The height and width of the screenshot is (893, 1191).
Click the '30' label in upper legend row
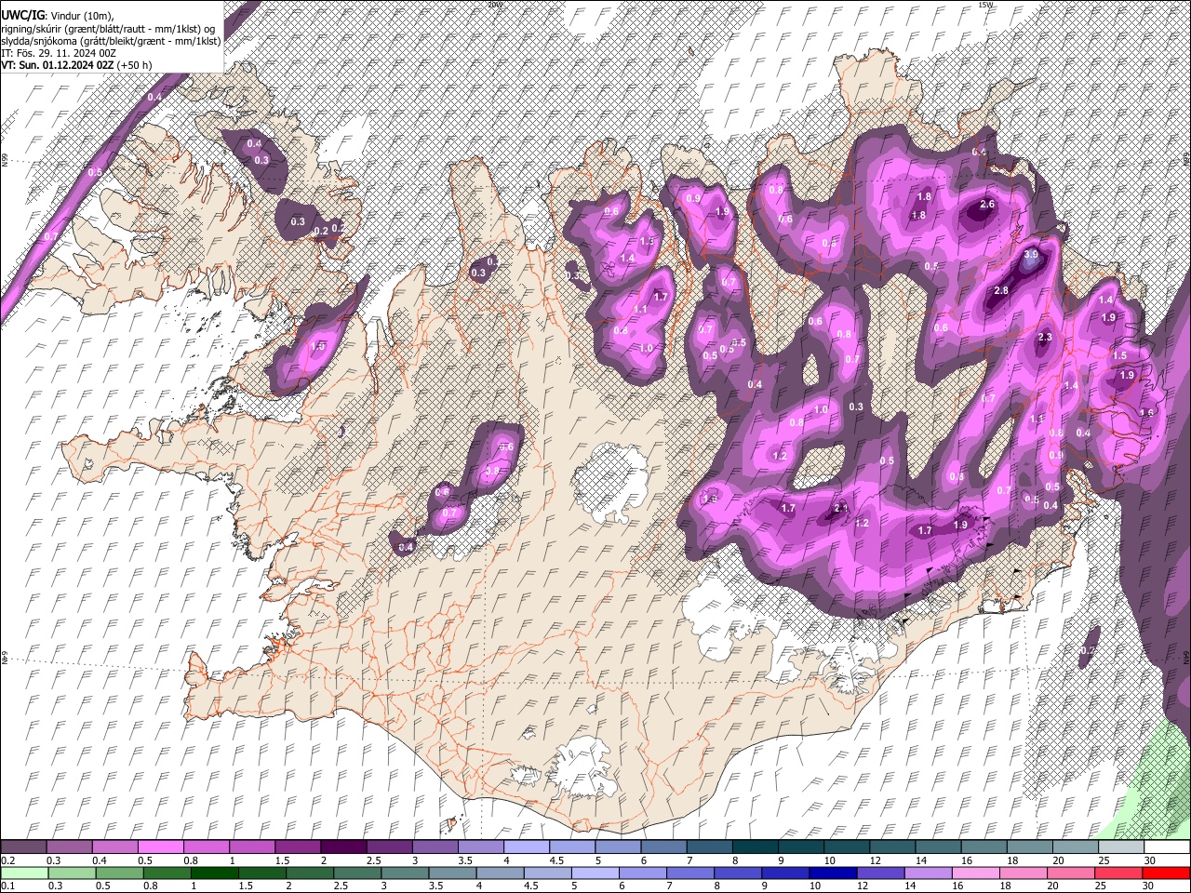(1150, 860)
